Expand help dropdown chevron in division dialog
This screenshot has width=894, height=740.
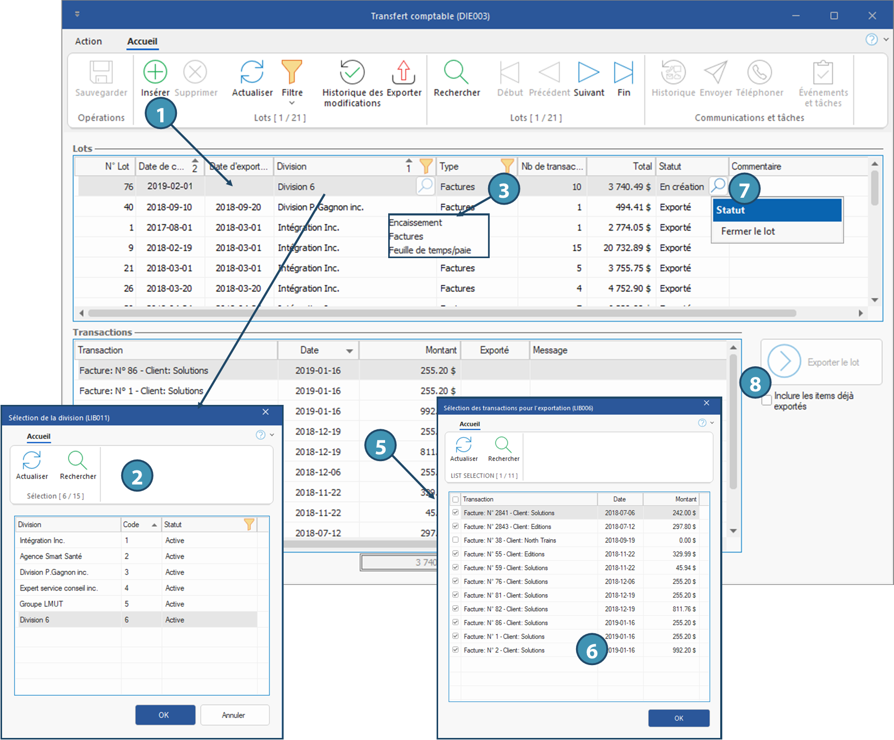click(272, 435)
